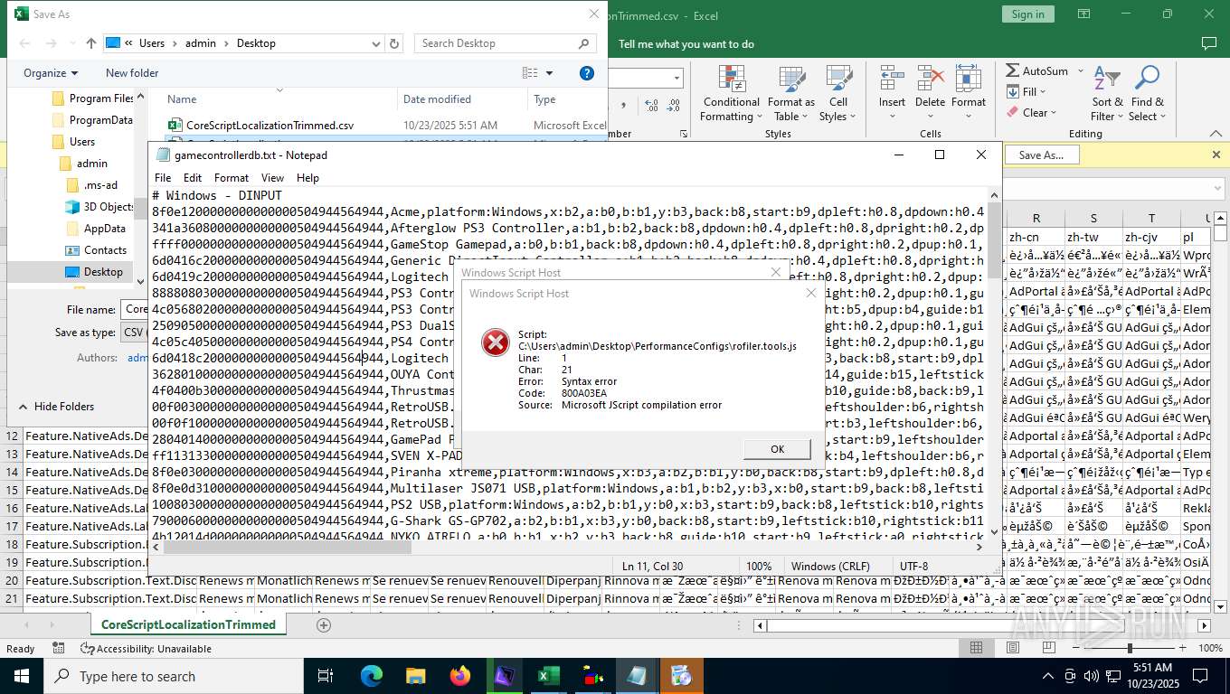Adjust the Excel zoom slider

click(1130, 648)
